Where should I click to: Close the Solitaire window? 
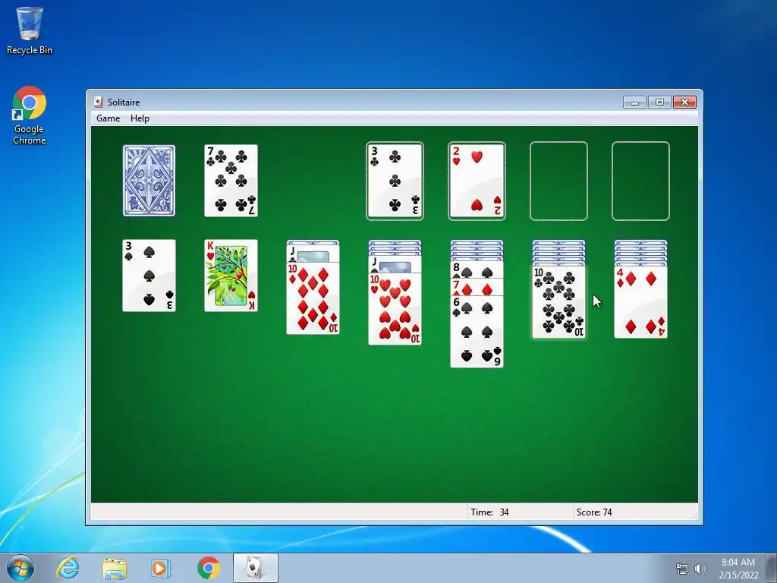coord(685,102)
